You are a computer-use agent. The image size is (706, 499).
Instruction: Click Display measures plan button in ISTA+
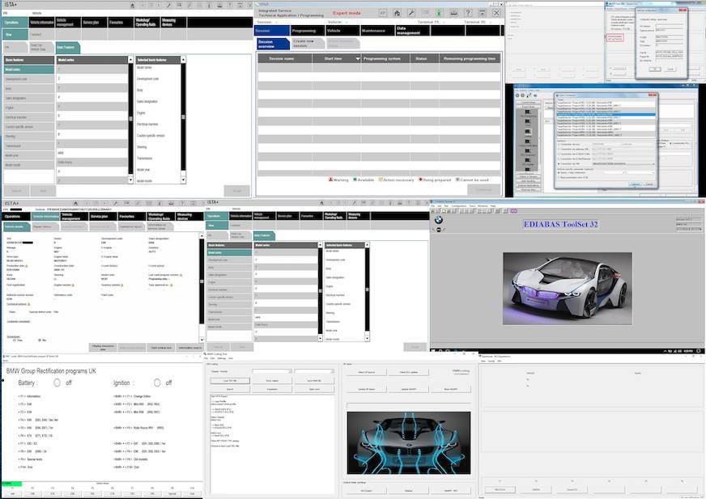pos(103,348)
